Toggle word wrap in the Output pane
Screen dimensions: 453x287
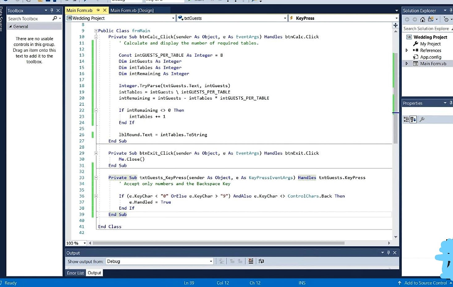[261, 261]
